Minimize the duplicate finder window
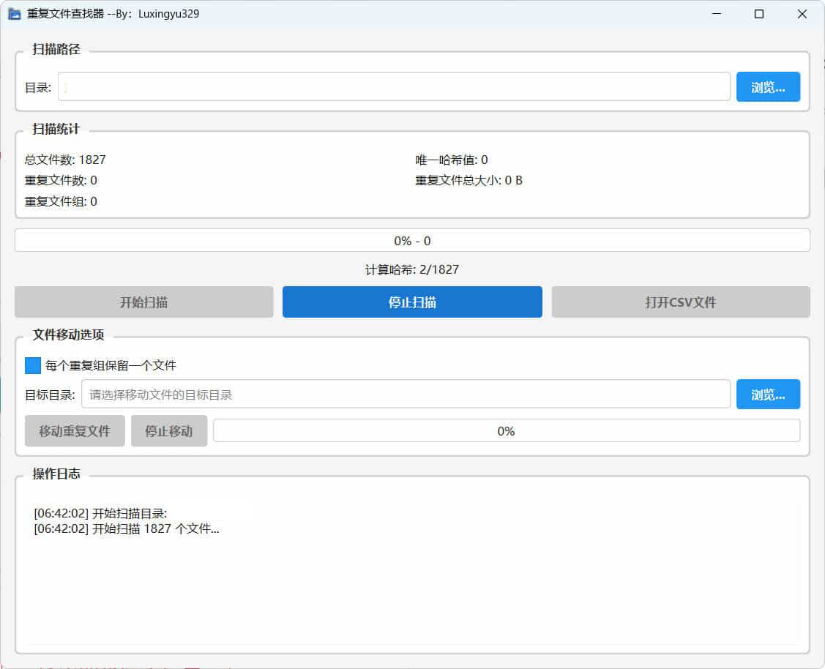 [715, 13]
